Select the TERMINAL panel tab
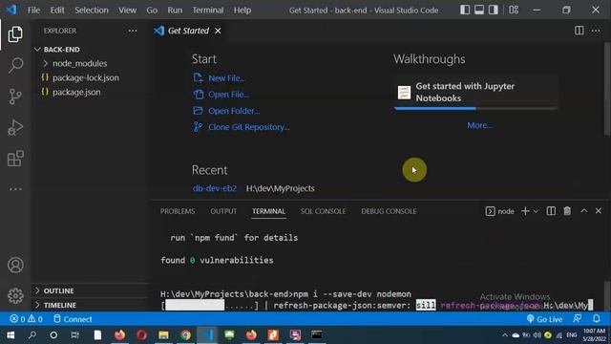The image size is (611, 344). pos(268,211)
